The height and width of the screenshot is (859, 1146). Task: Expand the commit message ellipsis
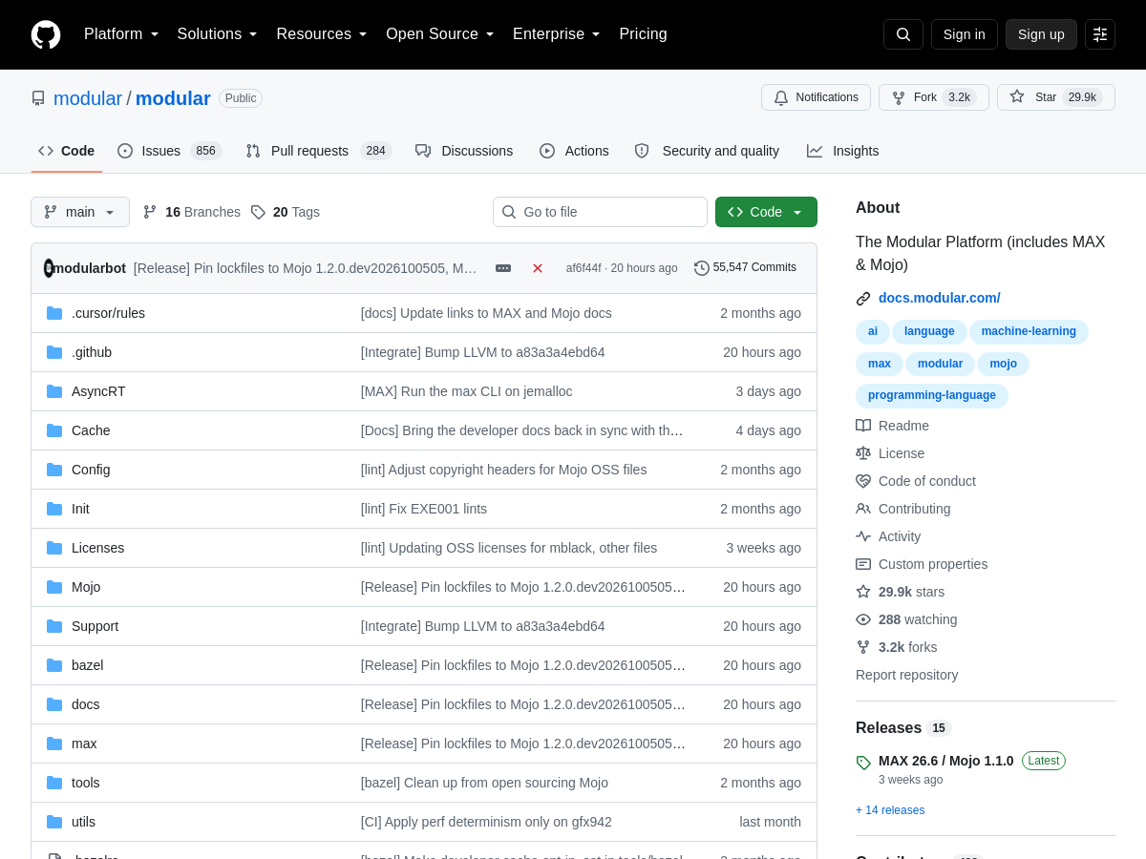[503, 268]
